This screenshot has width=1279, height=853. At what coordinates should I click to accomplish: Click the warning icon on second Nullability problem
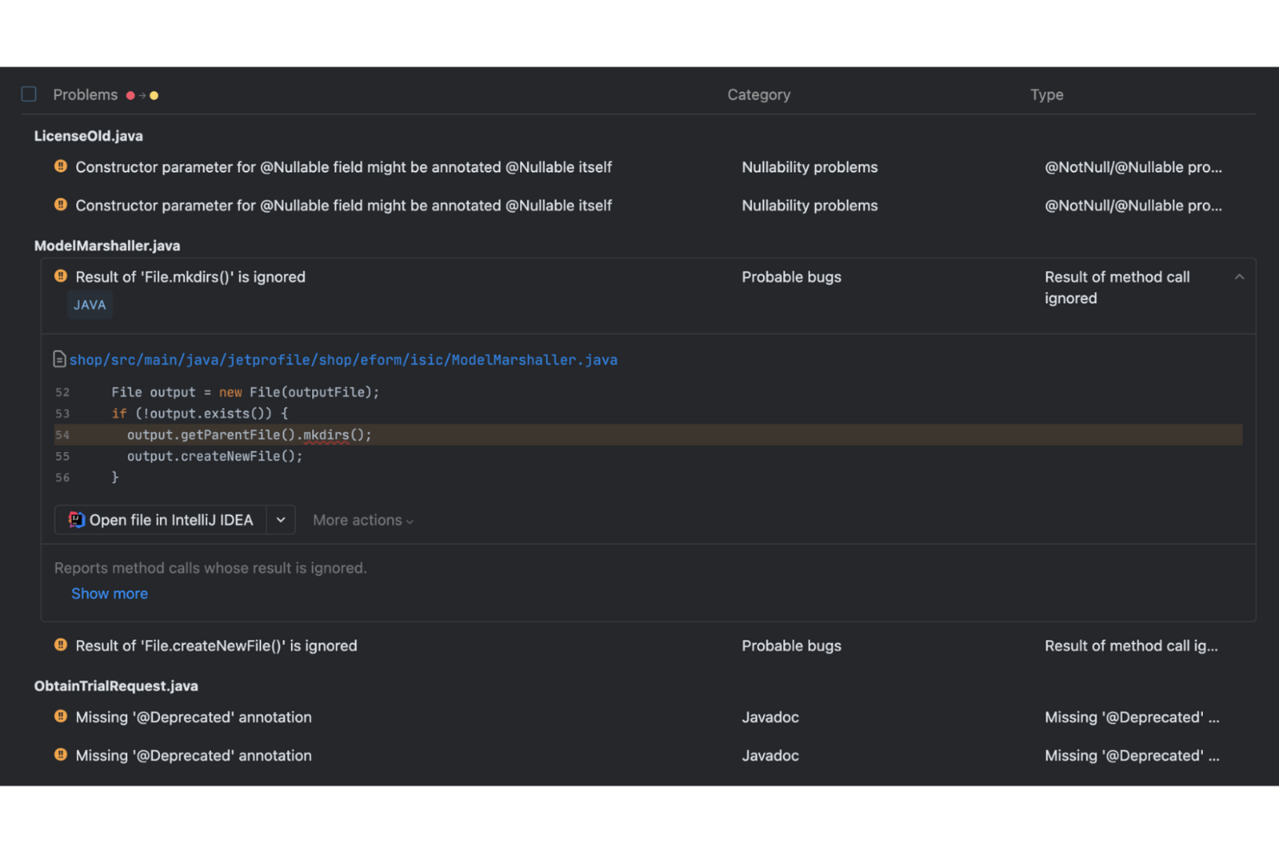click(x=60, y=206)
